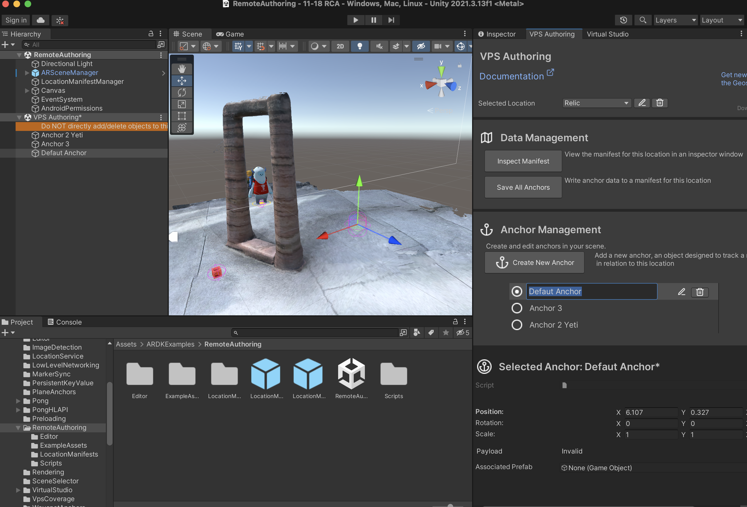Viewport: 747px width, 507px height.
Task: Select the Anchor 2 Yeti radio button
Action: 517,325
